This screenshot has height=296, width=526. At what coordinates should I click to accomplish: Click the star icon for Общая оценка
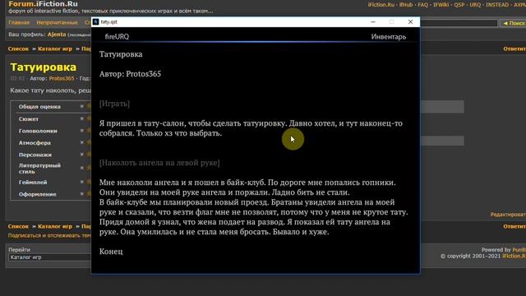click(89, 106)
